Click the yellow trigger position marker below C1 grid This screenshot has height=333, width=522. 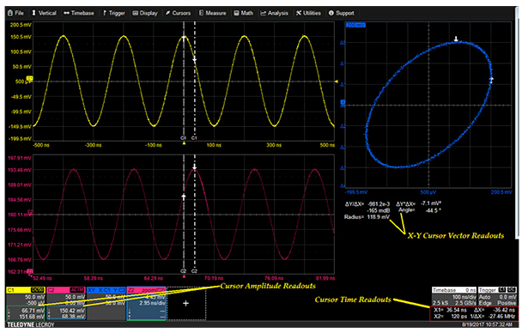coord(184,143)
